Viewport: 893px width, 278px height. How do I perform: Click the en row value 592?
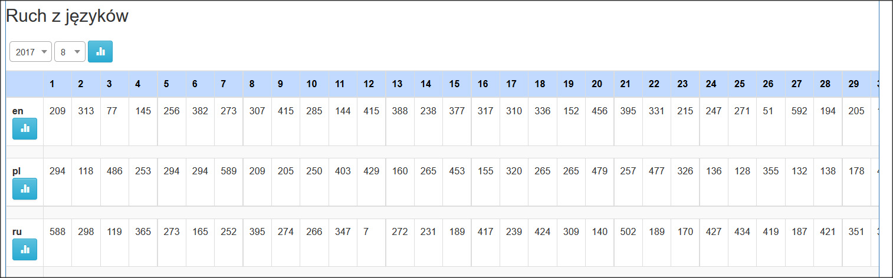(799, 111)
